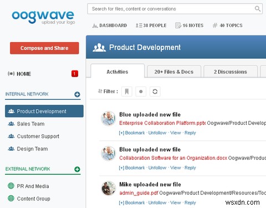This screenshot has height=208, width=266.
Task: Select Customer Support in the sidebar
Action: point(38,136)
